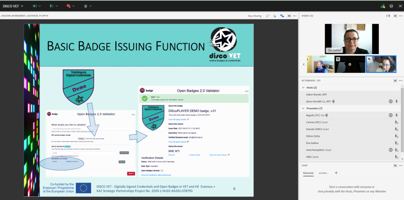Click the Stop Sharing button

point(254,16)
